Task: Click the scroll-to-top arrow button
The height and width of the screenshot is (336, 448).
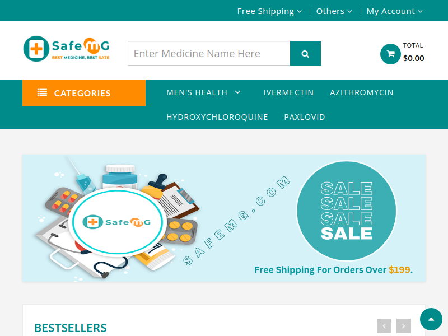Action: click(x=431, y=319)
